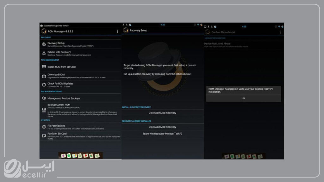Choose ClockworkMod Recovery under Install or Update Recovery
The width and height of the screenshot is (324, 182).
(x=162, y=113)
